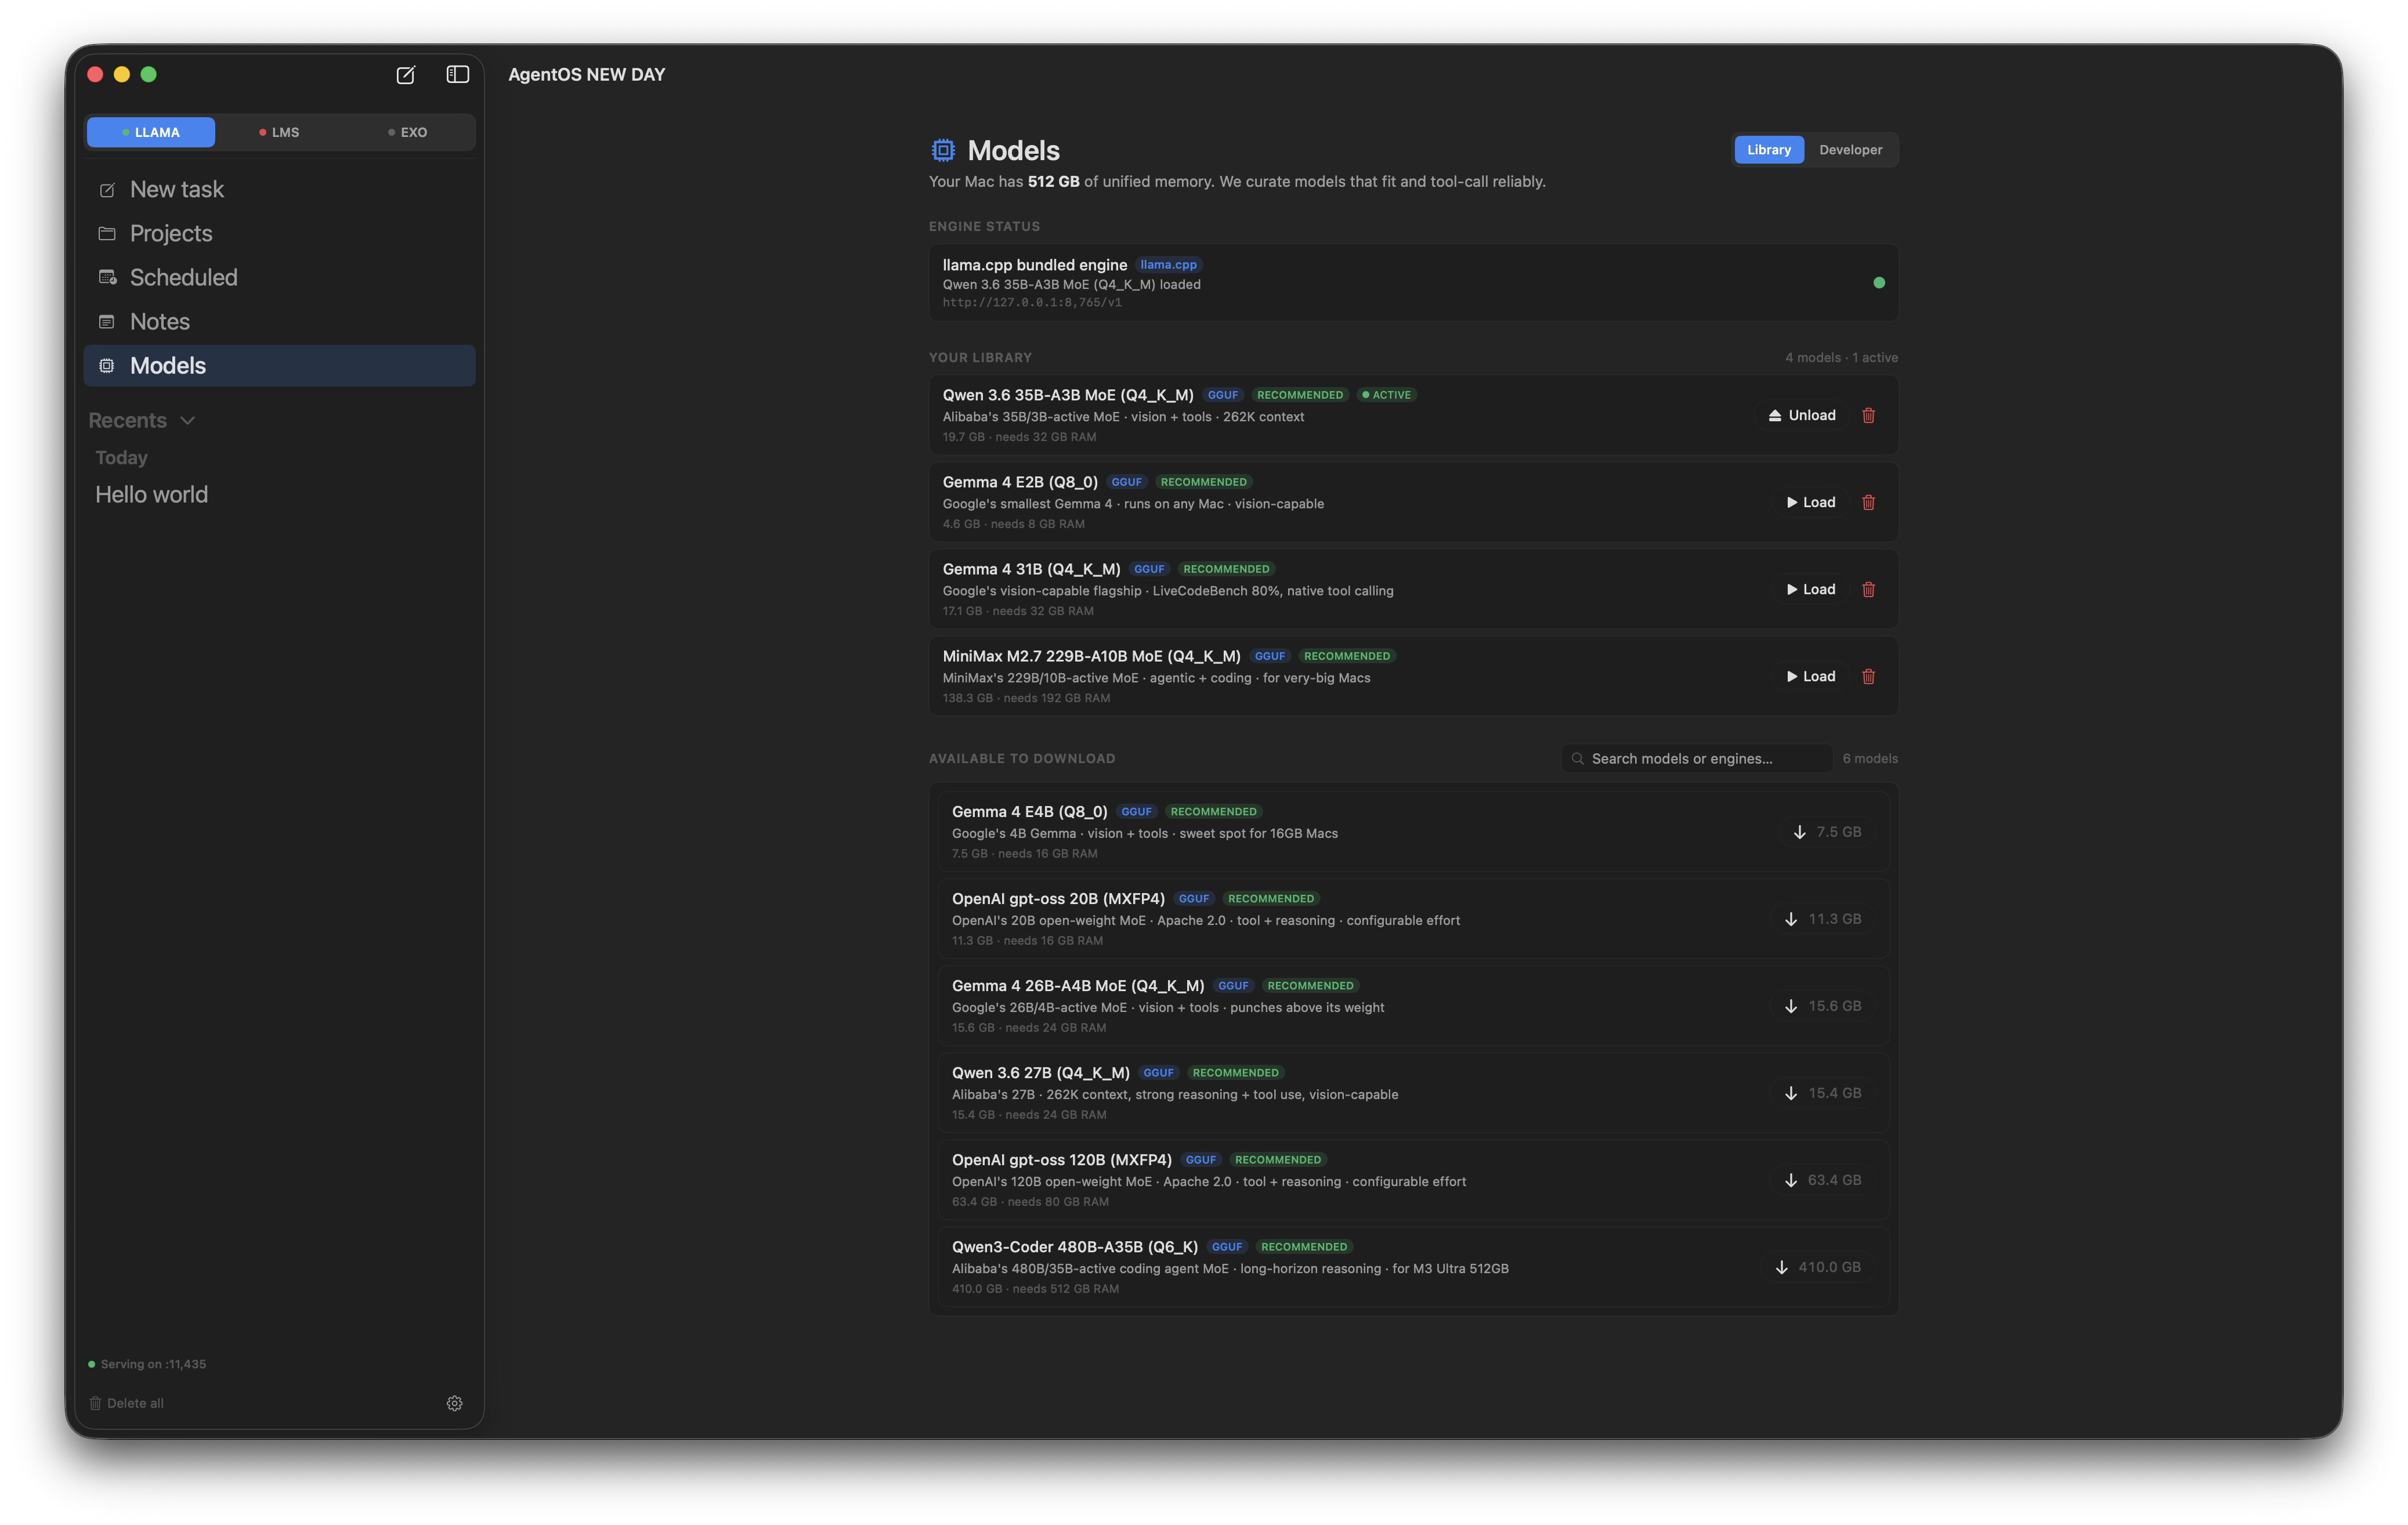
Task: Click Qwen3-Coder 480B-A35B (Q6_K) title
Action: (x=1074, y=1247)
